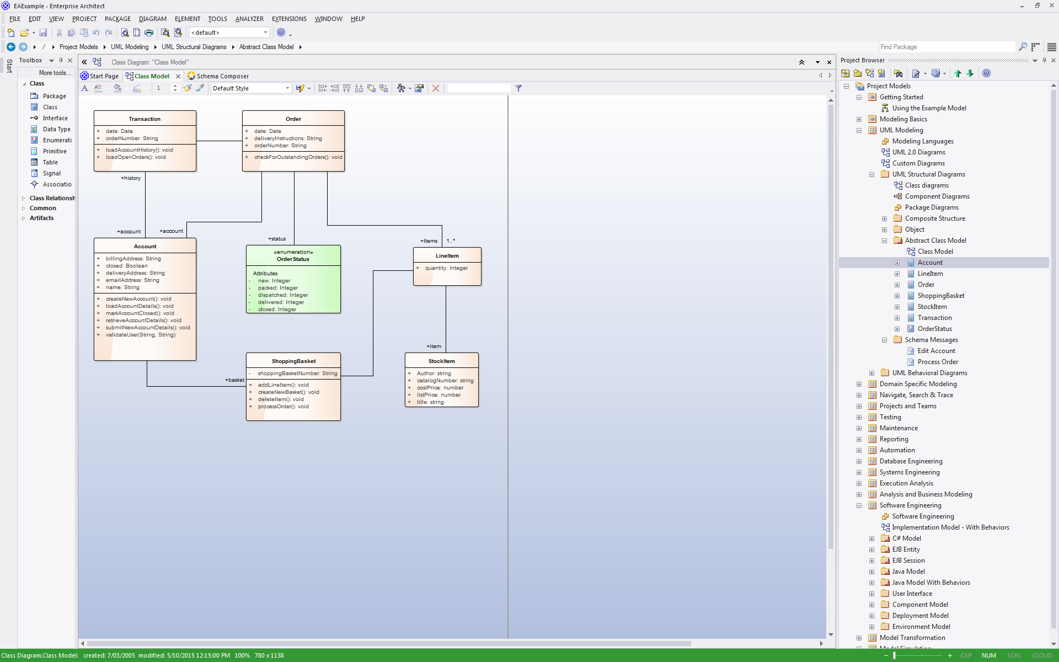Toggle the text font style A button
This screenshot has width=1059, height=662.
point(84,88)
